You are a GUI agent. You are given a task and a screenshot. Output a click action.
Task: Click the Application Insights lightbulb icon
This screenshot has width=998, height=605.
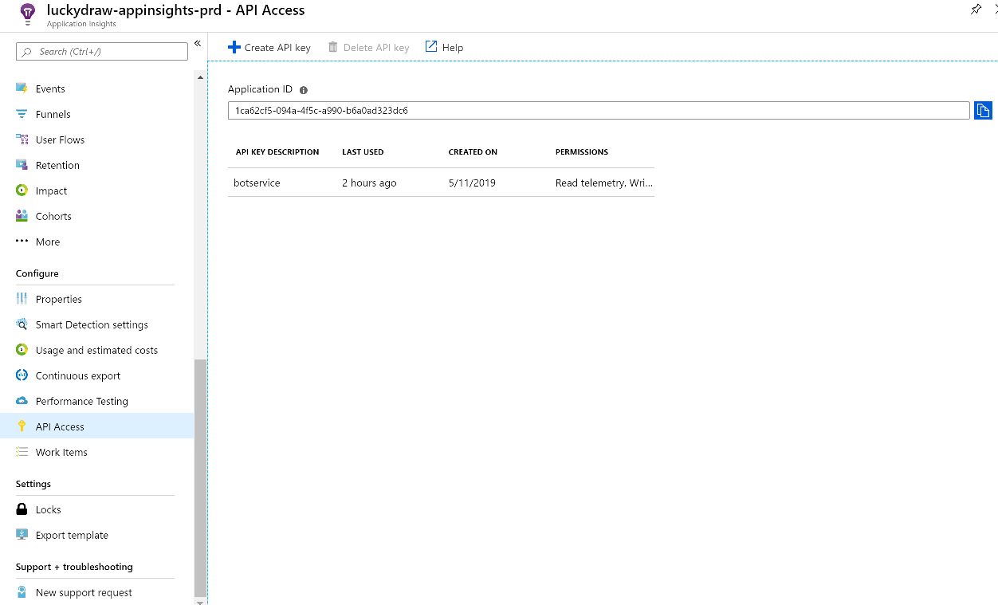28,14
